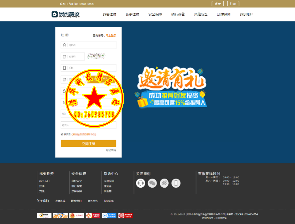Click 新手入门 footer link

[x=44, y=181]
